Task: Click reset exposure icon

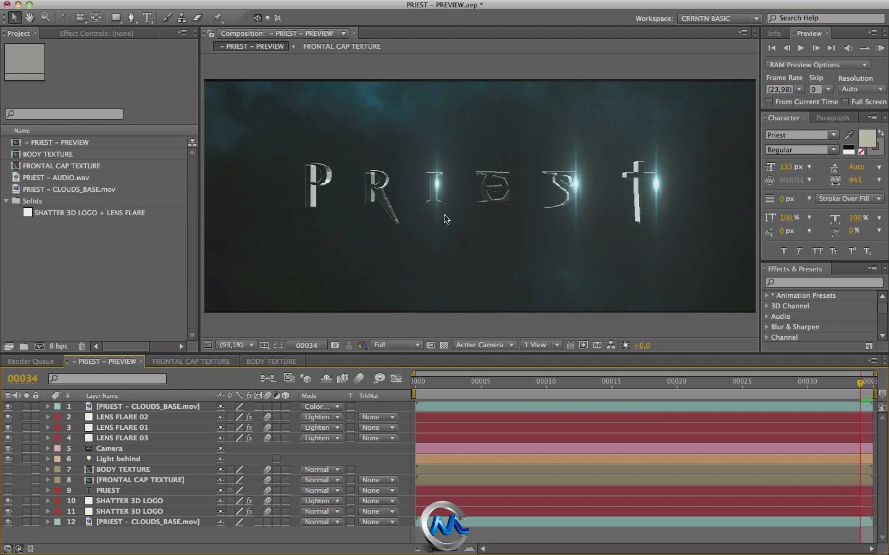Action: 626,345
